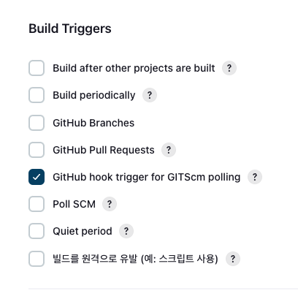Tick the Build periodically checkbox

point(37,95)
